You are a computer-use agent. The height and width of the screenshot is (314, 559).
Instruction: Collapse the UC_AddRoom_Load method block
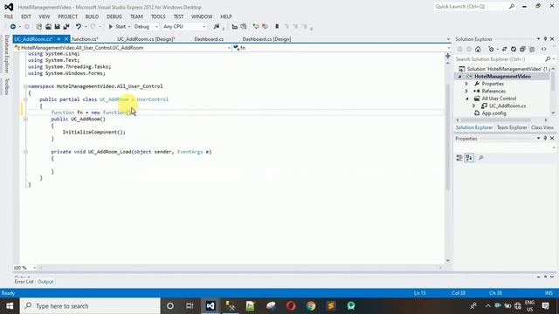coord(25,152)
